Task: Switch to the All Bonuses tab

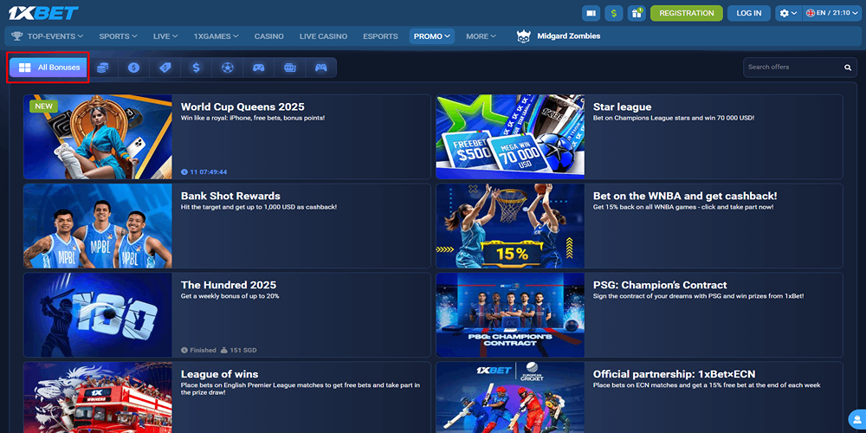Action: tap(48, 68)
